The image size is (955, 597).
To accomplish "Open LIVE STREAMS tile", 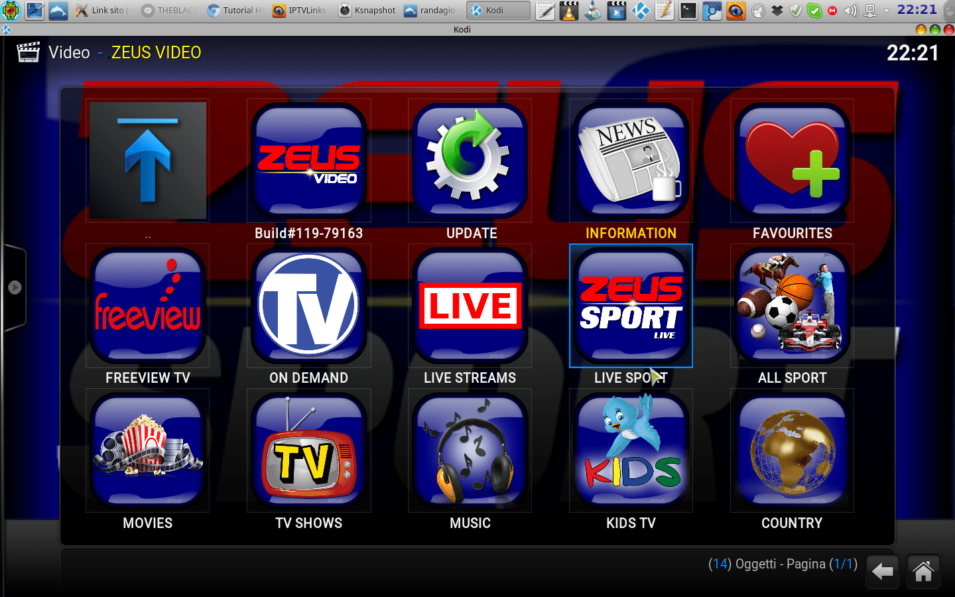I will (470, 306).
